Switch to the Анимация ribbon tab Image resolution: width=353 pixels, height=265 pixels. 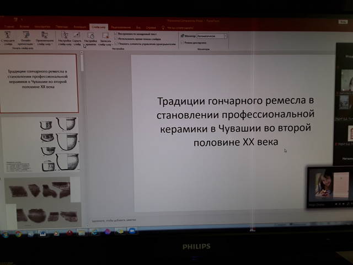click(x=79, y=27)
